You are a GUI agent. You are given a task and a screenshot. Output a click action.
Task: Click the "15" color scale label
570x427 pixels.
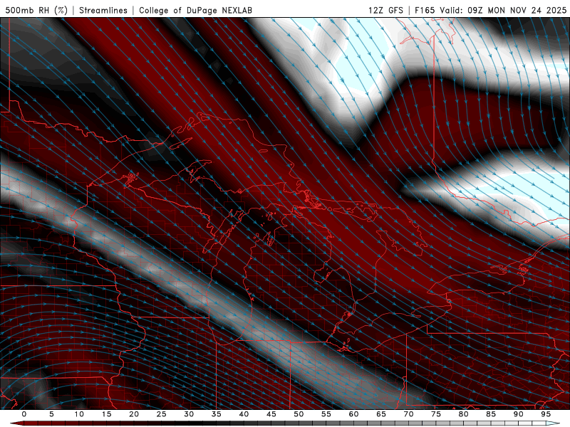click(106, 414)
